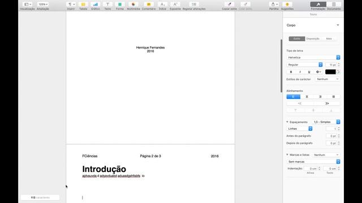Open the Regular font style dropdown
362x203 pixels.
(x=304, y=65)
